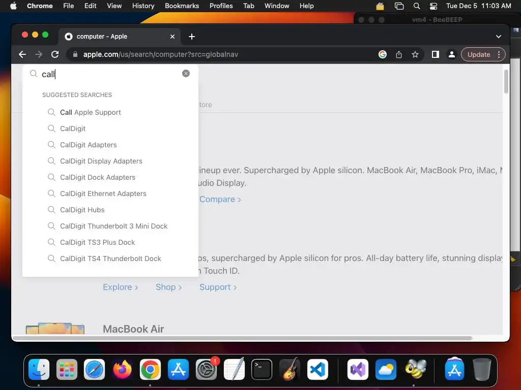
Task: Click the magnifier icon in search field
Action: click(x=34, y=74)
